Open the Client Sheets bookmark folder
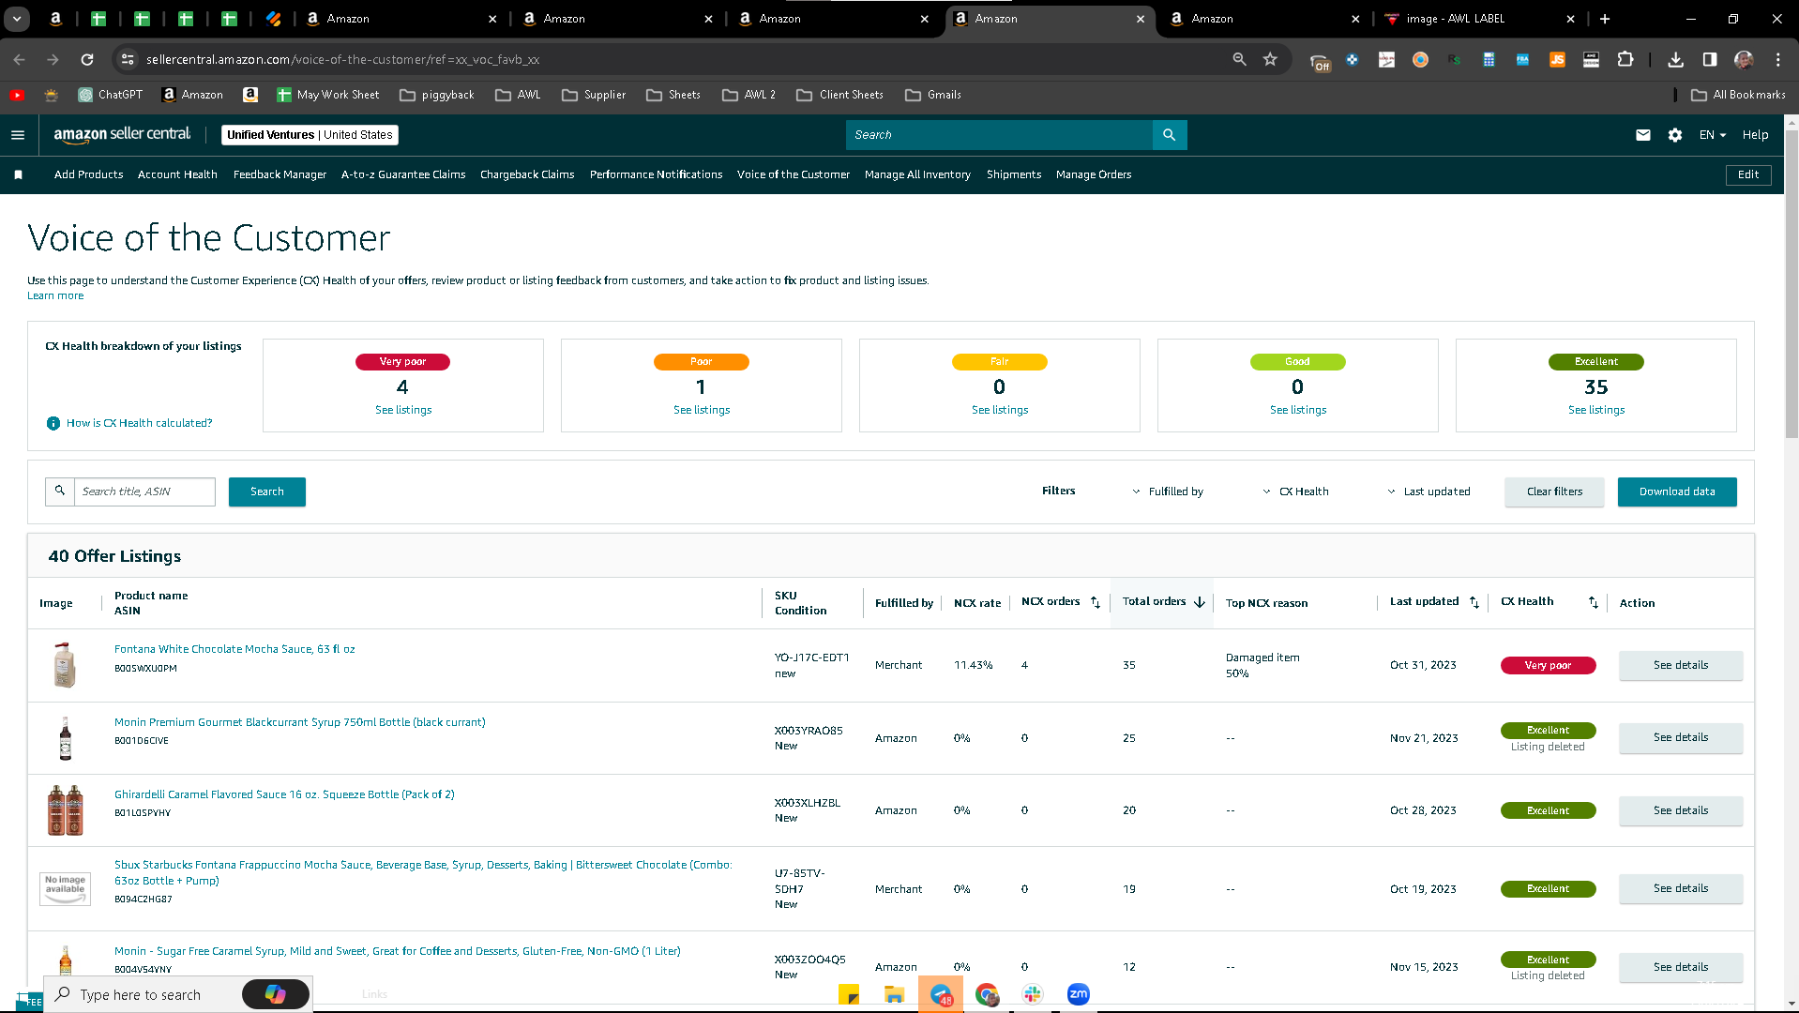Viewport: 1799px width, 1013px height. pyautogui.click(x=839, y=95)
